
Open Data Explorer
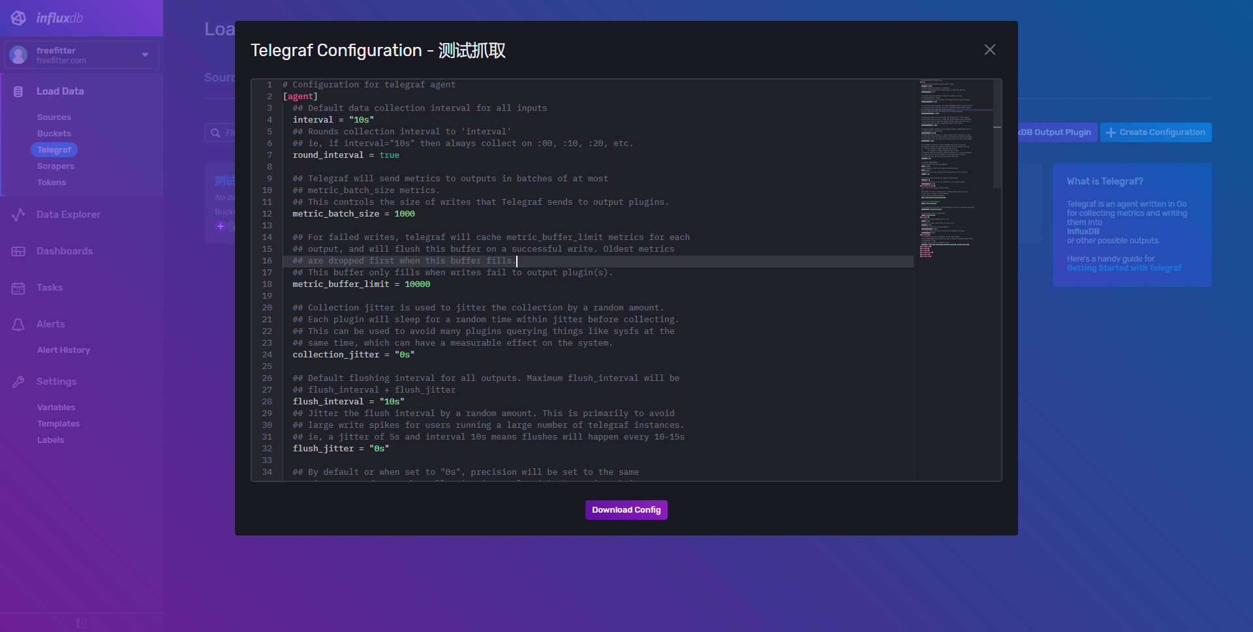(69, 215)
